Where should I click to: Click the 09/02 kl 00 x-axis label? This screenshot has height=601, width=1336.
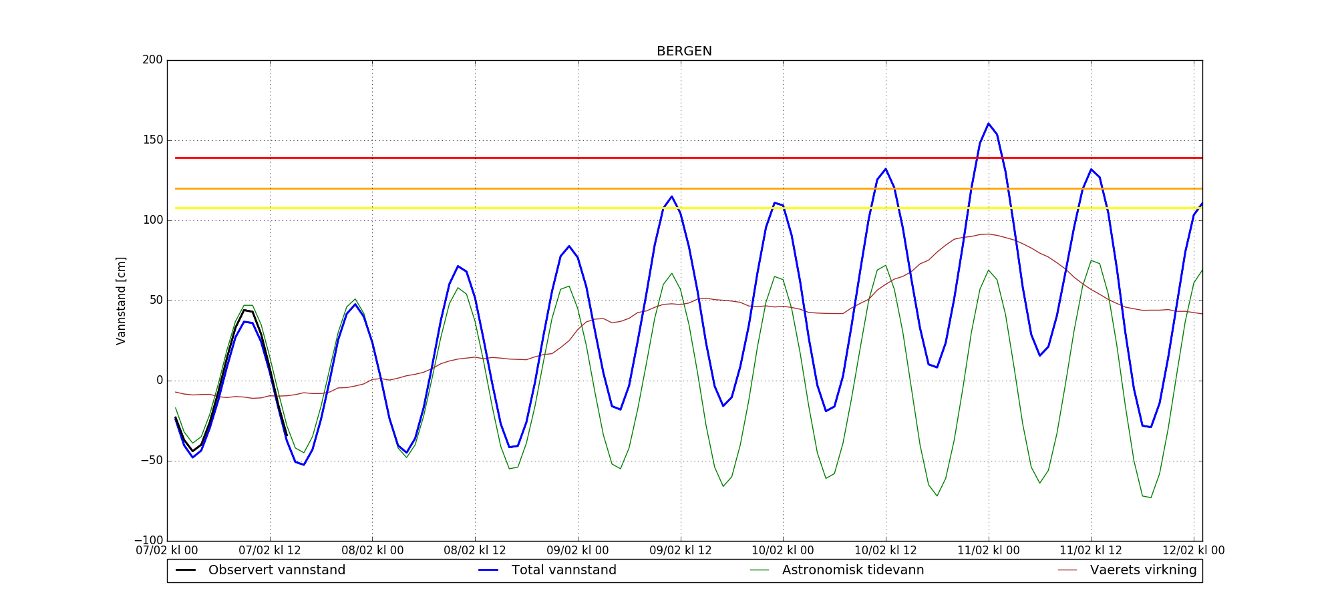[578, 551]
